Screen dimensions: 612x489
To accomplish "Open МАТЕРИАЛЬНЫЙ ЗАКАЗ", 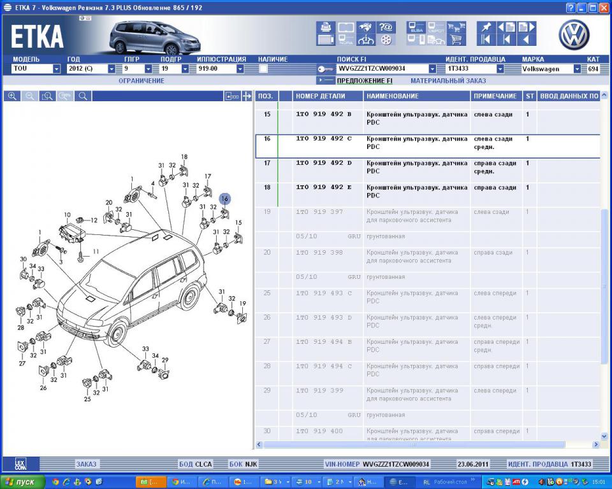I will pos(448,81).
